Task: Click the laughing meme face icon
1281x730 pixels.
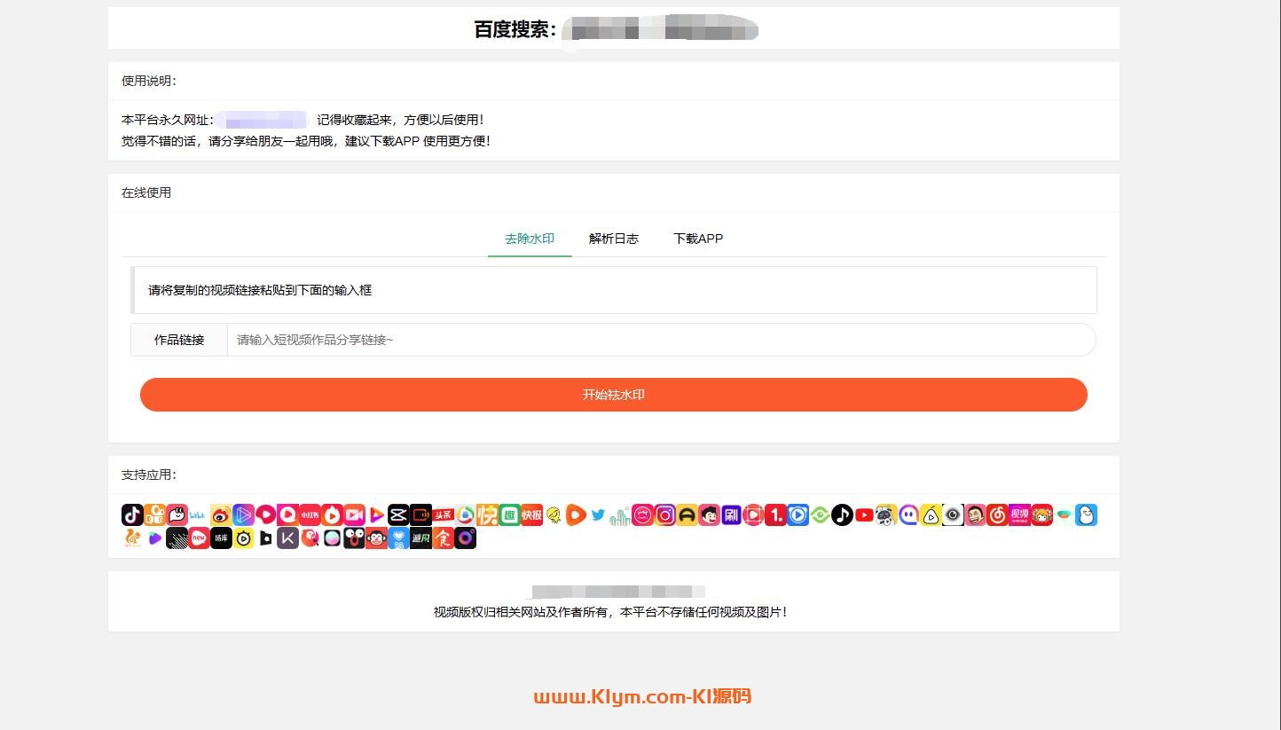Action: click(x=975, y=515)
